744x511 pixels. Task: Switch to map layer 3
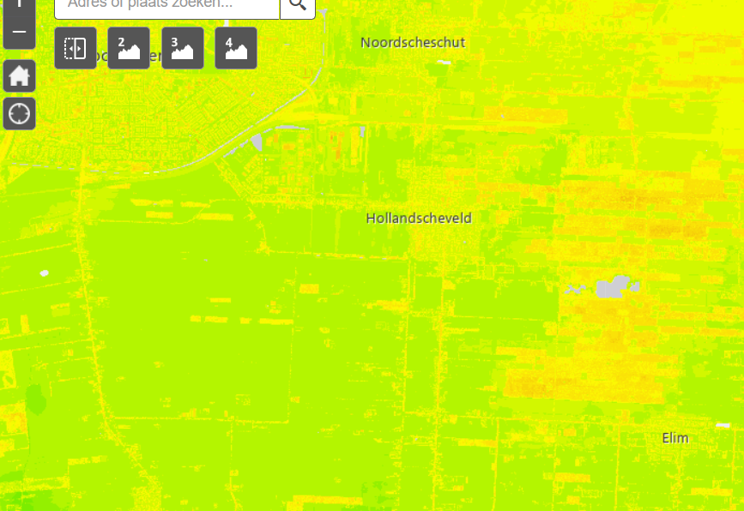pos(183,48)
